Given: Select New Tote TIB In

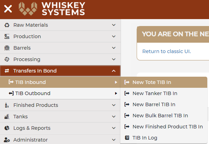Looking at the screenshot, I should pyautogui.click(x=164, y=82).
